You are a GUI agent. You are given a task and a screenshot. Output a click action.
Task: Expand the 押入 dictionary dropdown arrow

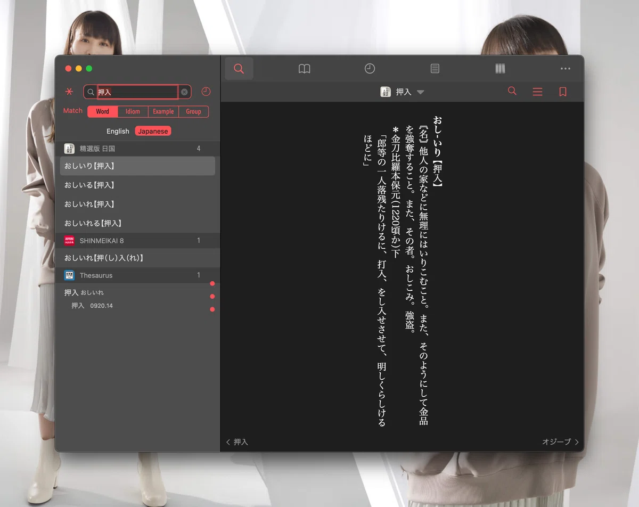pos(420,92)
